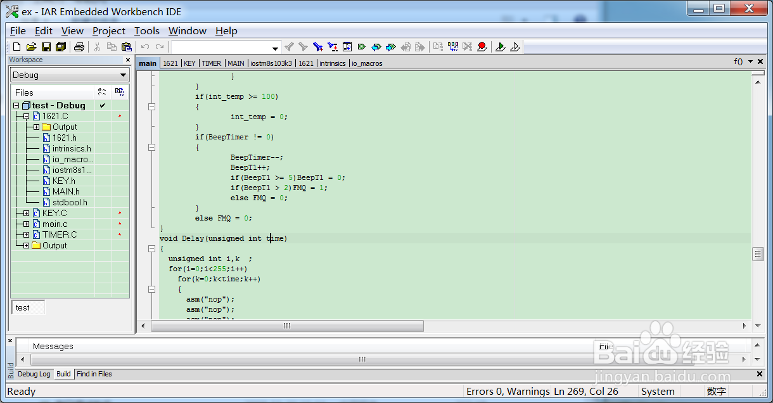Click Debug without Downloading toolbar icon

click(515, 47)
